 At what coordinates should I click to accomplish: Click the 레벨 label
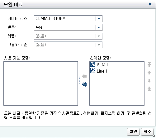[12, 36]
